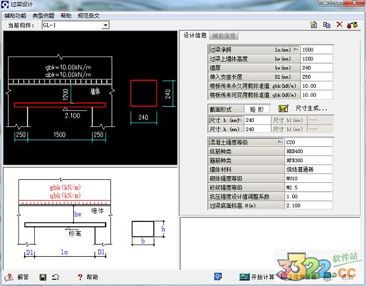
Task: Click the gbk 永久荷载标准值 value 10.00
Action: coord(316,86)
